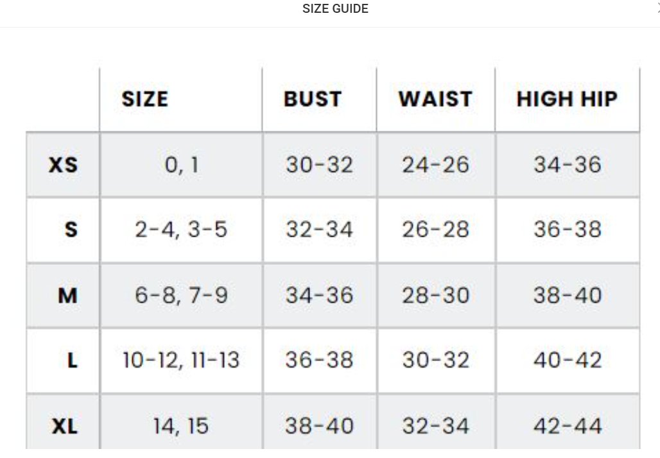Select the L row label
This screenshot has height=458, width=660.
coord(72,360)
